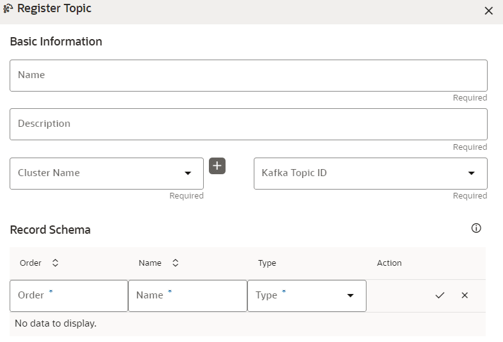
Task: Cancel the schema row with X icon
Action: pyautogui.click(x=465, y=295)
